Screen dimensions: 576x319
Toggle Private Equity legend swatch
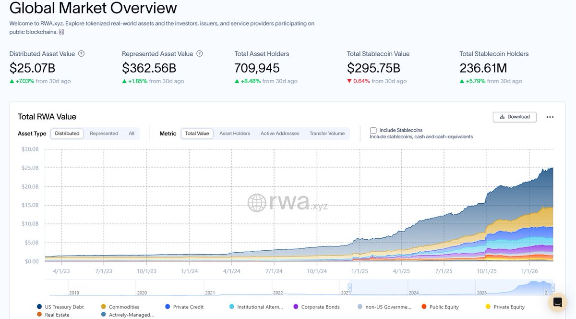488,307
